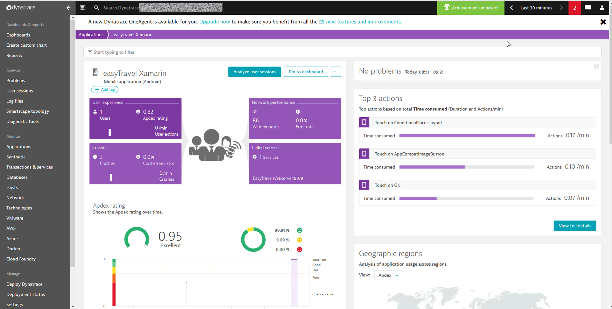Click sidebar scrollbar up arrow
The height and width of the screenshot is (309, 612).
(73, 18)
